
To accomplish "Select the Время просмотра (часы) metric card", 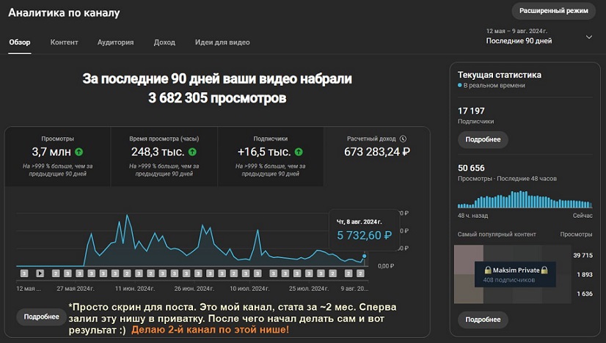I will (164, 155).
